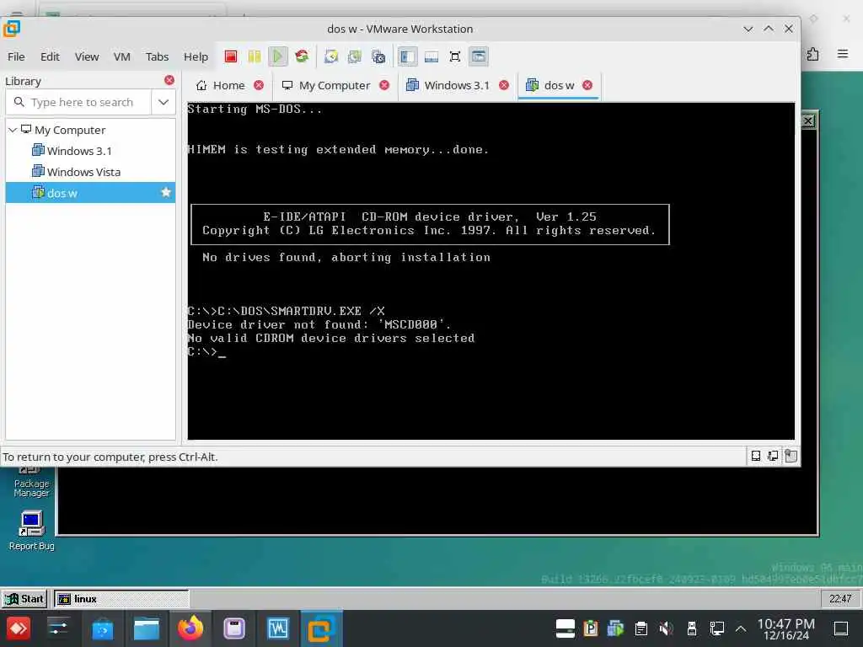The image size is (863, 647).
Task: Open the Start menu in the background window
Action: (24, 599)
